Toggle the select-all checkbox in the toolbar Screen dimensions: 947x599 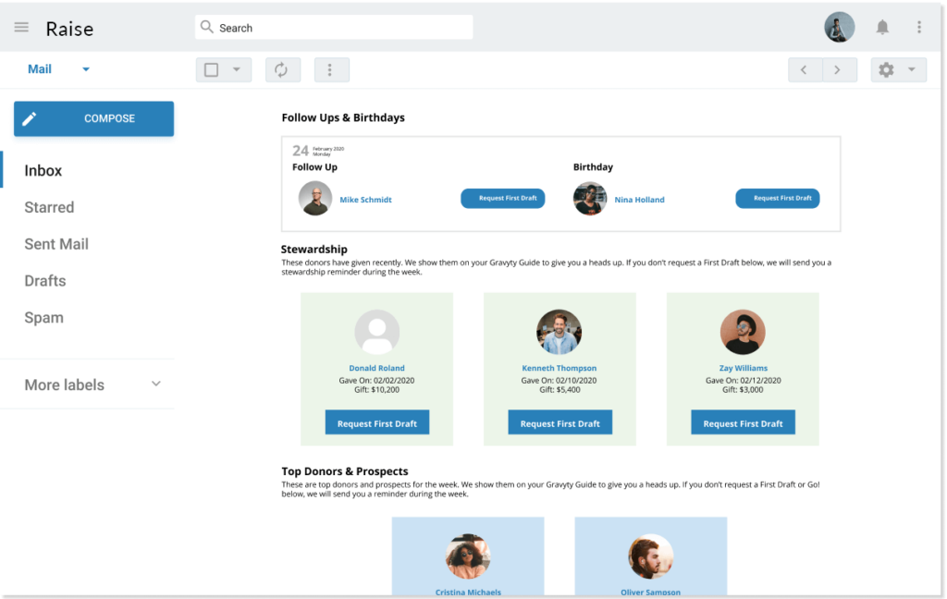coord(214,69)
